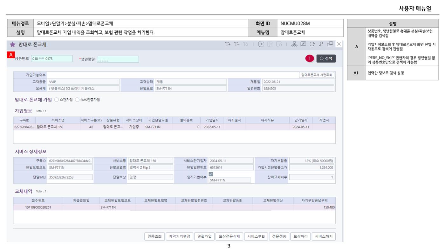Click the 전문전송 button

click(x=279, y=236)
